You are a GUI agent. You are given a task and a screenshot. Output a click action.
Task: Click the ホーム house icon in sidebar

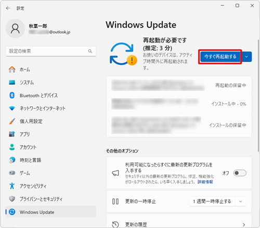[x=12, y=70]
